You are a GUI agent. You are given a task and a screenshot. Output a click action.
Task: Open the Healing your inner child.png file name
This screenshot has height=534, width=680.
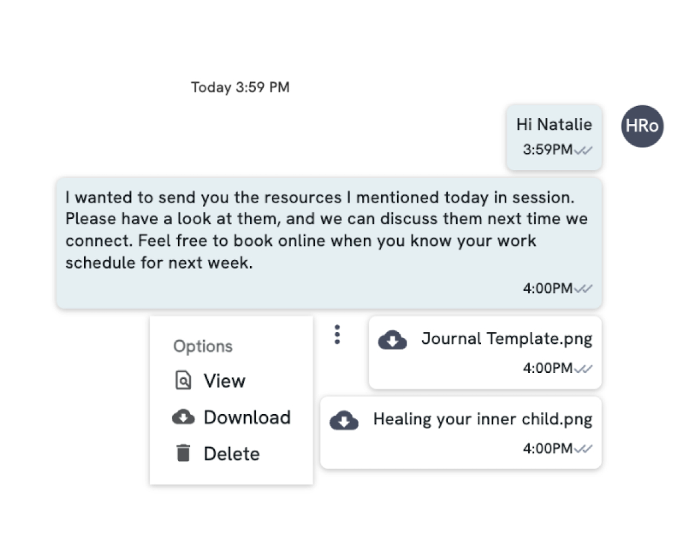[483, 419]
